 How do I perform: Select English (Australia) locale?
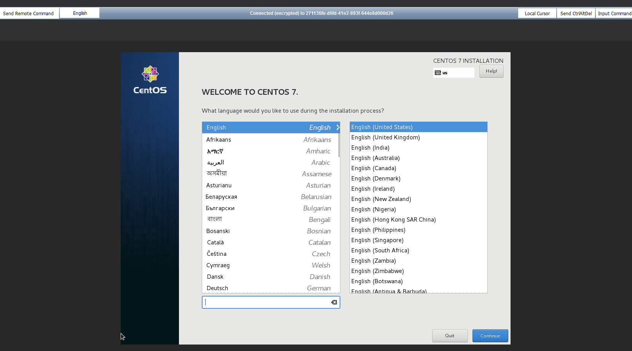(x=418, y=158)
